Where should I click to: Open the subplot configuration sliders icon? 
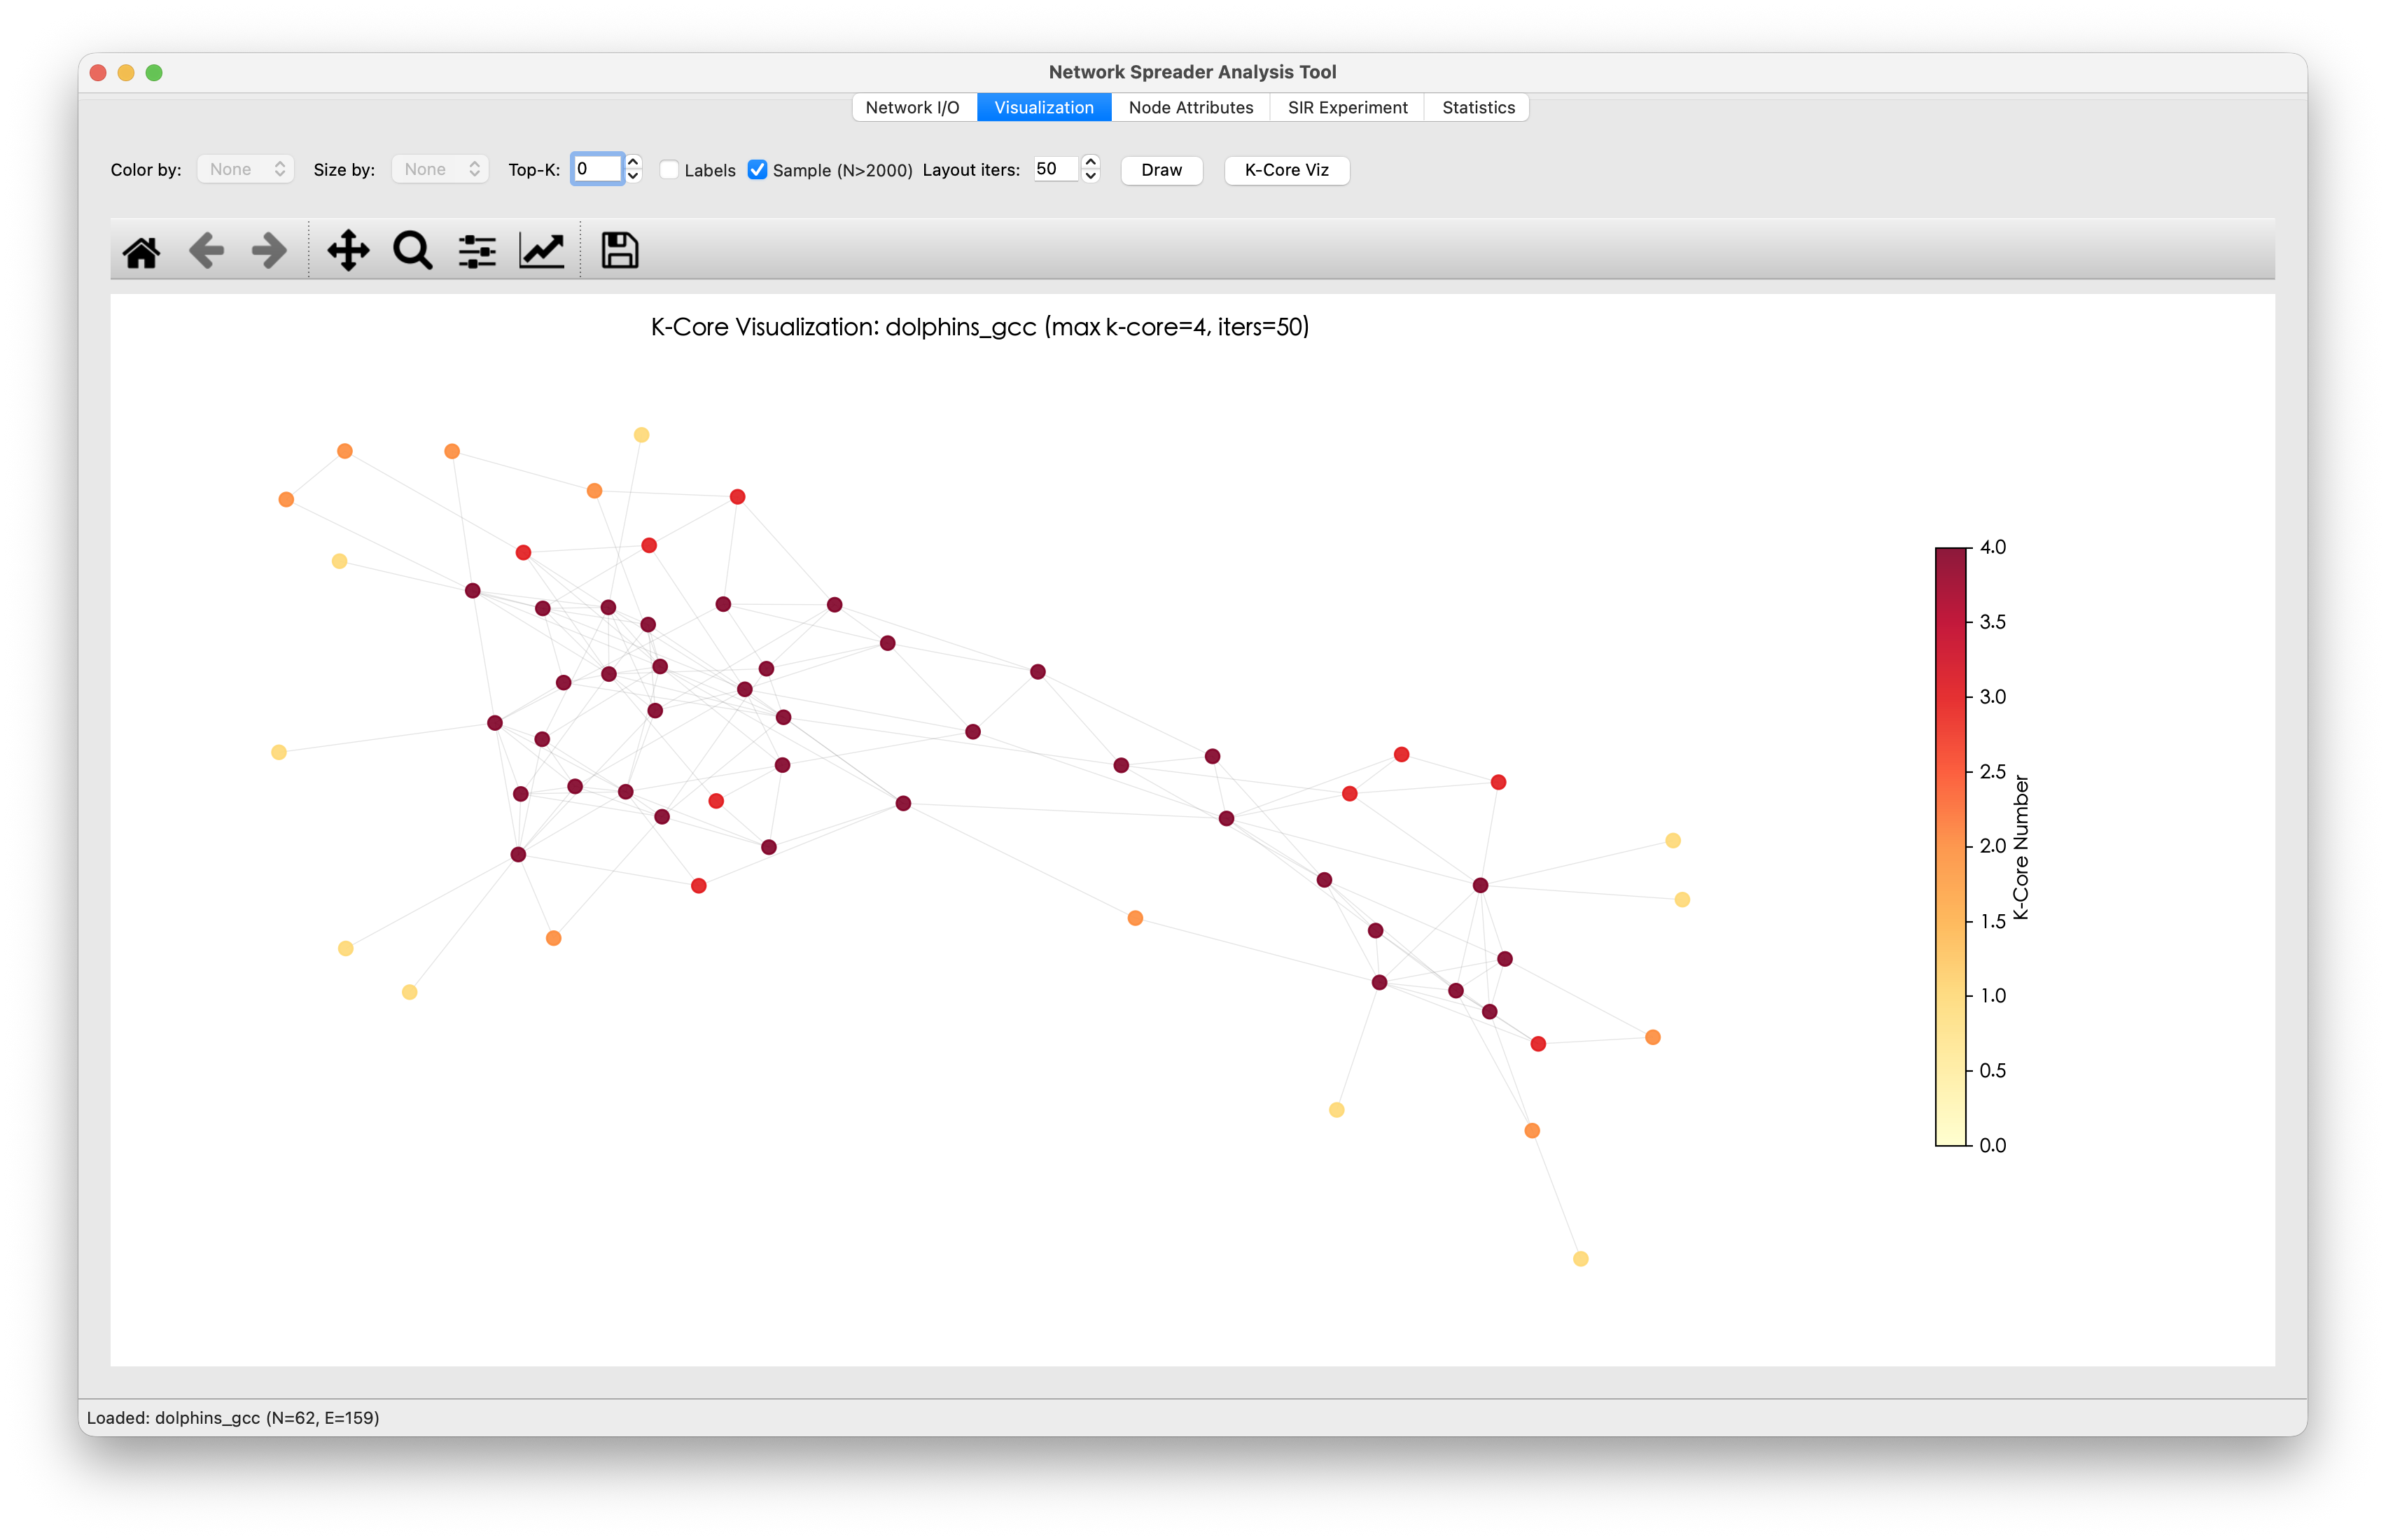tap(477, 251)
